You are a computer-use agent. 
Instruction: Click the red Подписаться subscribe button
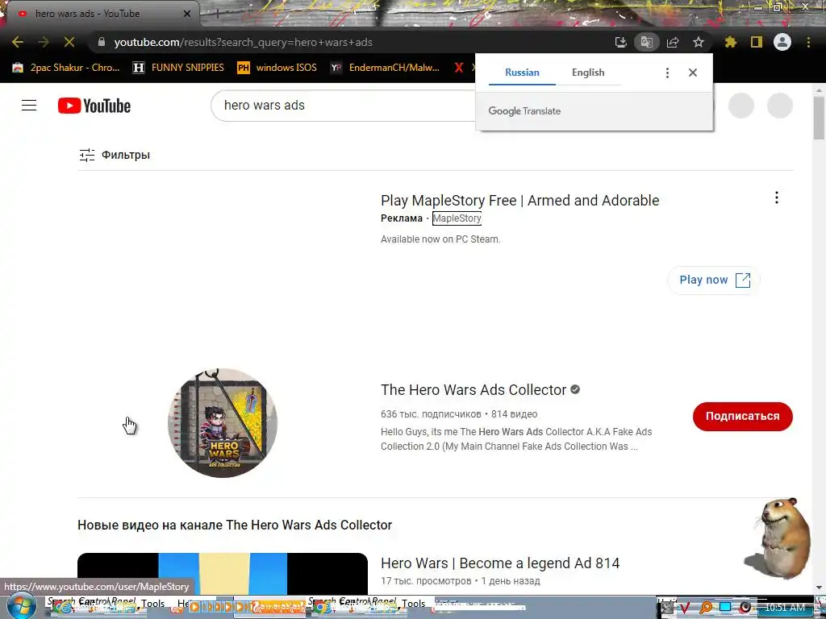point(742,417)
